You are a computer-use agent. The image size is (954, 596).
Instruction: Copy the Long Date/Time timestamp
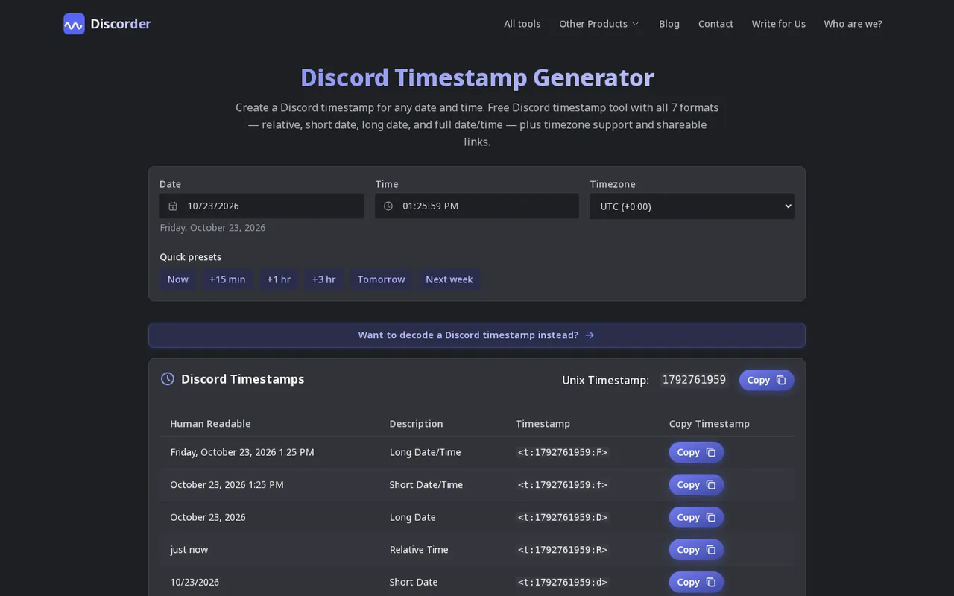(x=696, y=452)
